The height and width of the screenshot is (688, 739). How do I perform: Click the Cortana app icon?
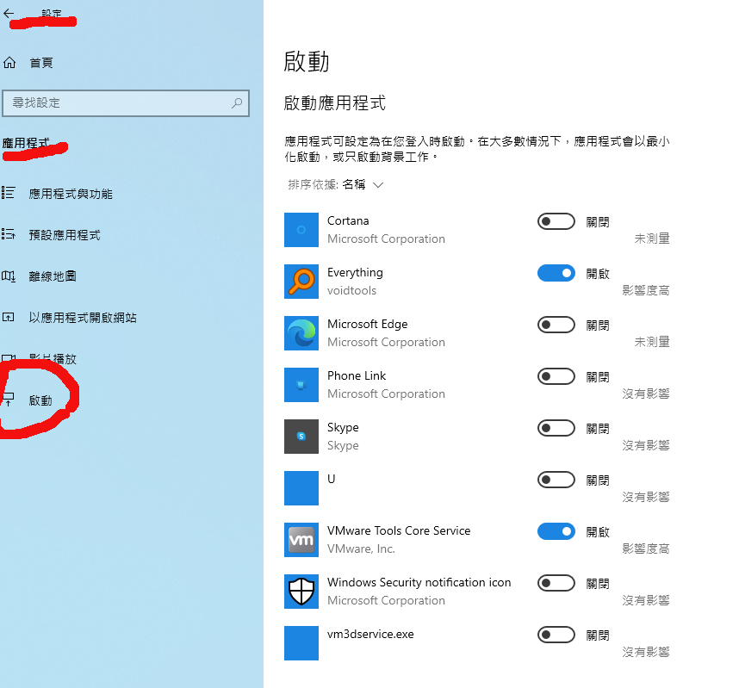(x=301, y=230)
